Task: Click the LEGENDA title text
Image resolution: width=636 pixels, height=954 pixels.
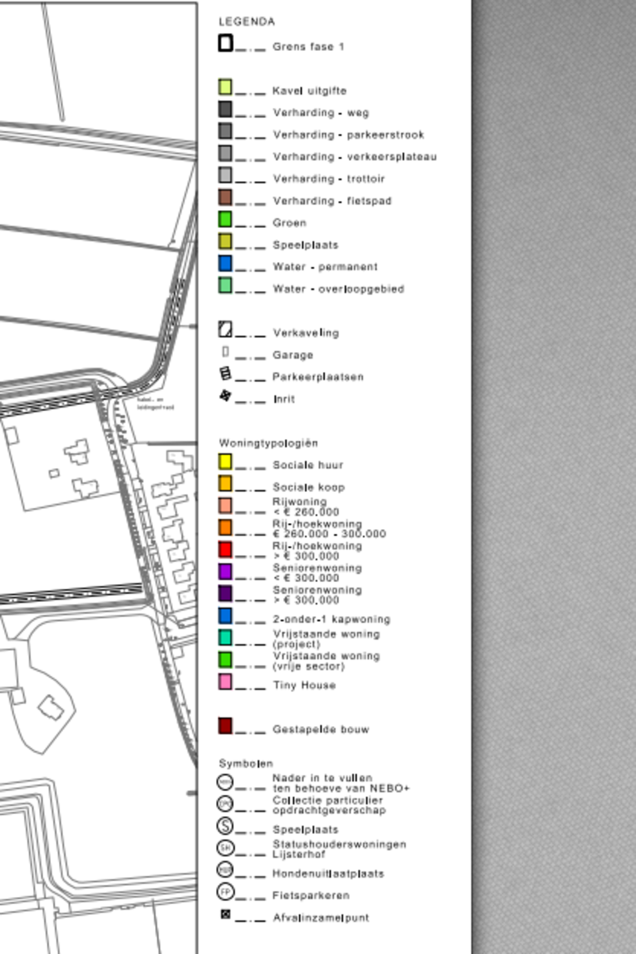Action: pyautogui.click(x=246, y=21)
